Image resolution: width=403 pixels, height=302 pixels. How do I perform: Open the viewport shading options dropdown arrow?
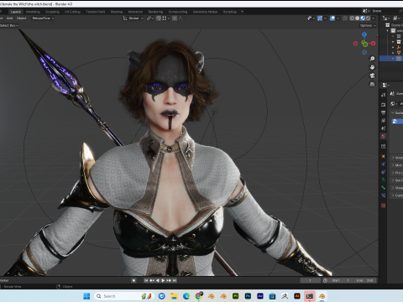point(373,18)
